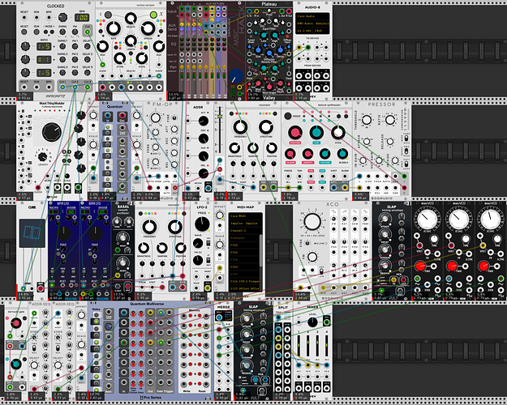Select the CC24 LFO-2 Freque mapping row
507x405 pixels.
click(x=244, y=282)
